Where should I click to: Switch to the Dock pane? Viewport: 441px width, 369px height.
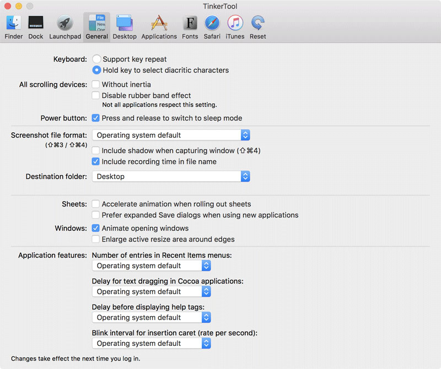coord(36,27)
